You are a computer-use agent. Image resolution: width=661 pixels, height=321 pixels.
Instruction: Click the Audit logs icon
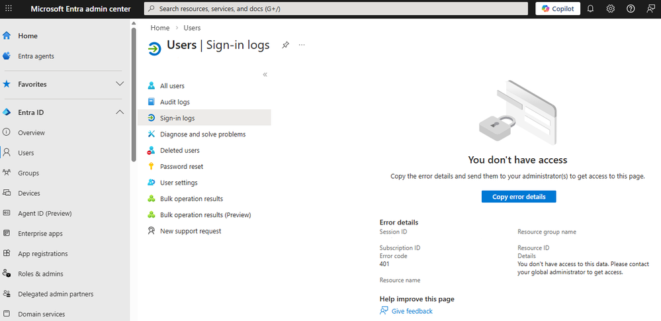click(152, 102)
